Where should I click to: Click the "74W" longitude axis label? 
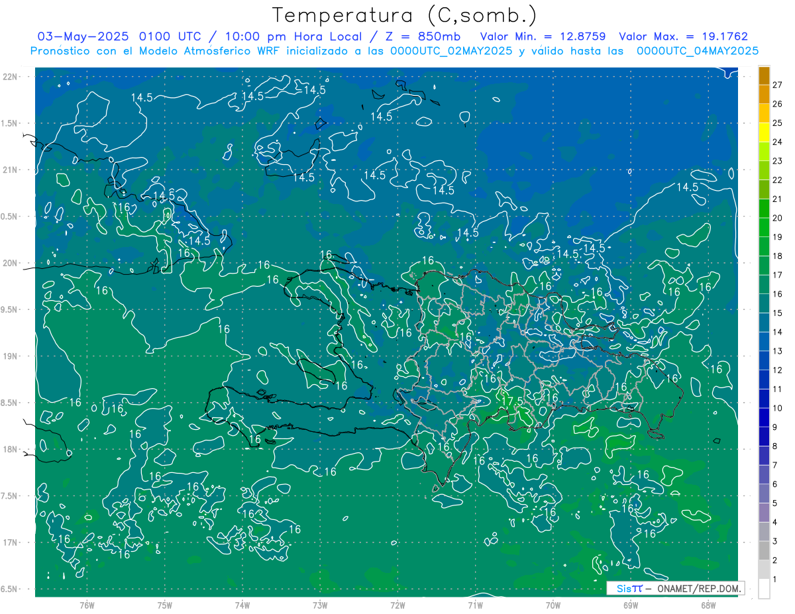tap(242, 605)
